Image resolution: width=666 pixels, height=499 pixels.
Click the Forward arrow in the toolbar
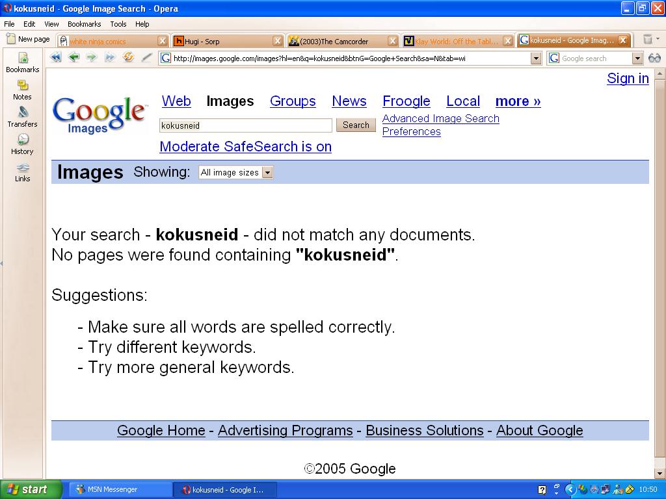tap(92, 57)
